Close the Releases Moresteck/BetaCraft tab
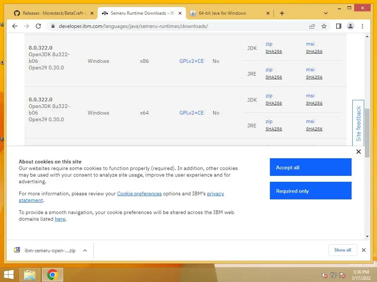 click(x=92, y=14)
